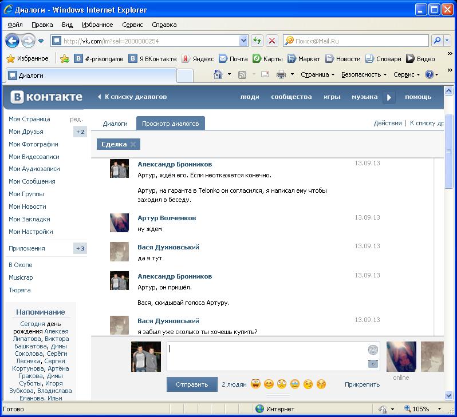The width and height of the screenshot is (457, 417).
Task: Open the Безопасность dropdown menu
Action: [364, 74]
